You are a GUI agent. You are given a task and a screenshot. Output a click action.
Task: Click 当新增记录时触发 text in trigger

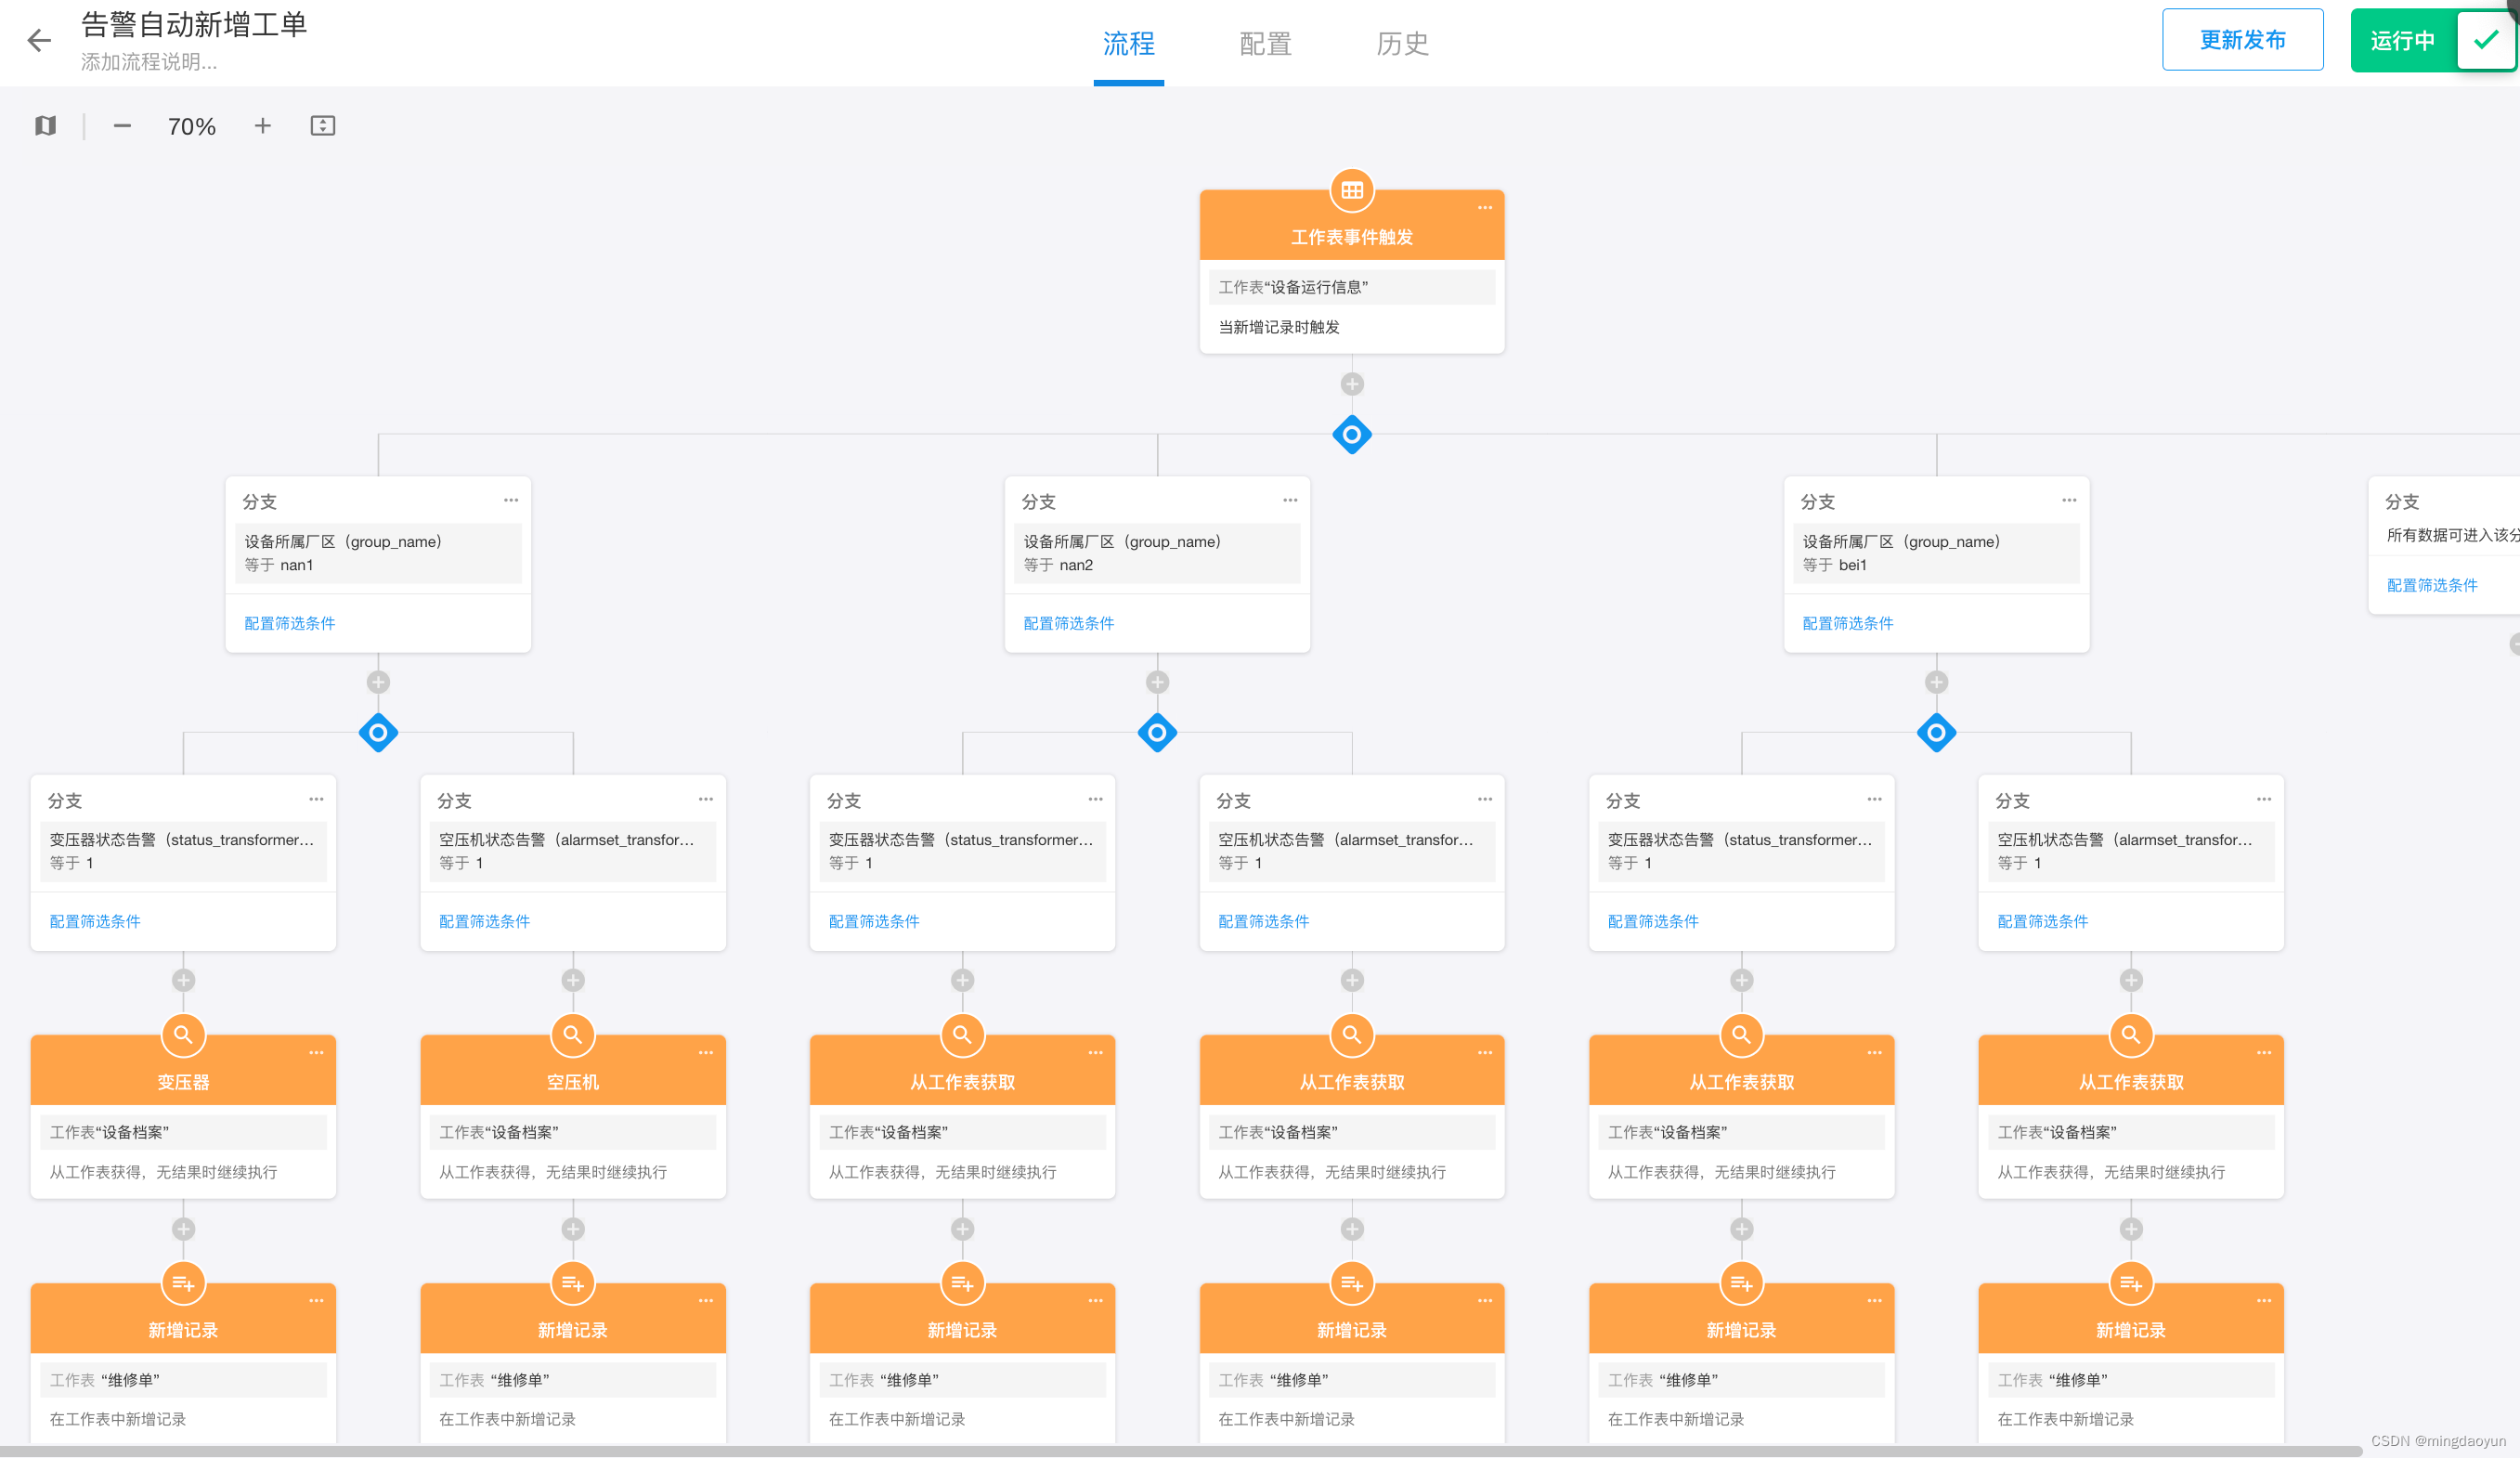pyautogui.click(x=1279, y=327)
